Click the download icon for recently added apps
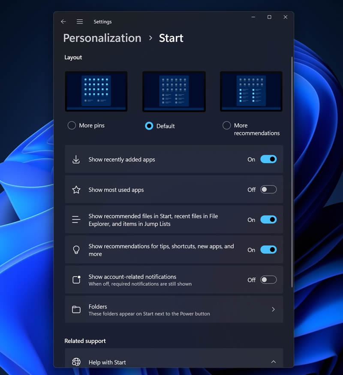The image size is (343, 375). (76, 160)
